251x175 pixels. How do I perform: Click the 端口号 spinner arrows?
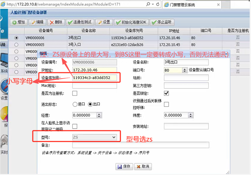point(184,70)
